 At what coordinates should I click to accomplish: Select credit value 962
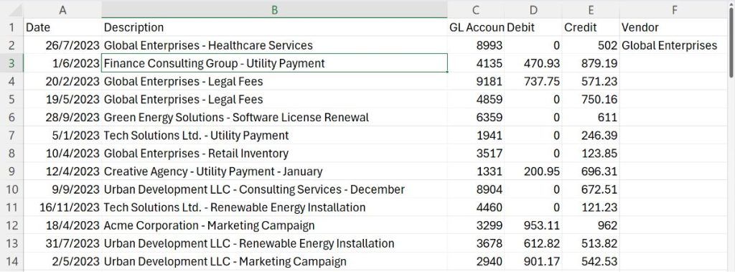point(591,225)
